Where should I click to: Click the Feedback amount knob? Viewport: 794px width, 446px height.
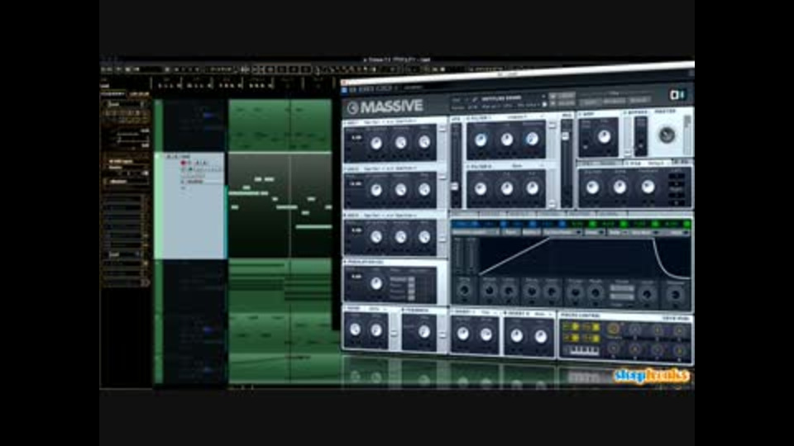click(424, 331)
